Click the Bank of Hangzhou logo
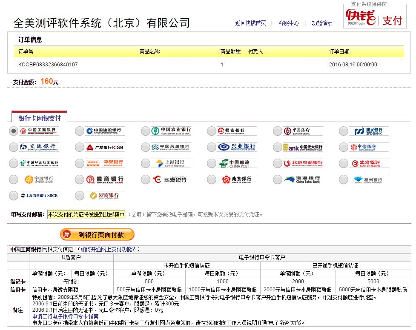 pyautogui.click(x=369, y=179)
